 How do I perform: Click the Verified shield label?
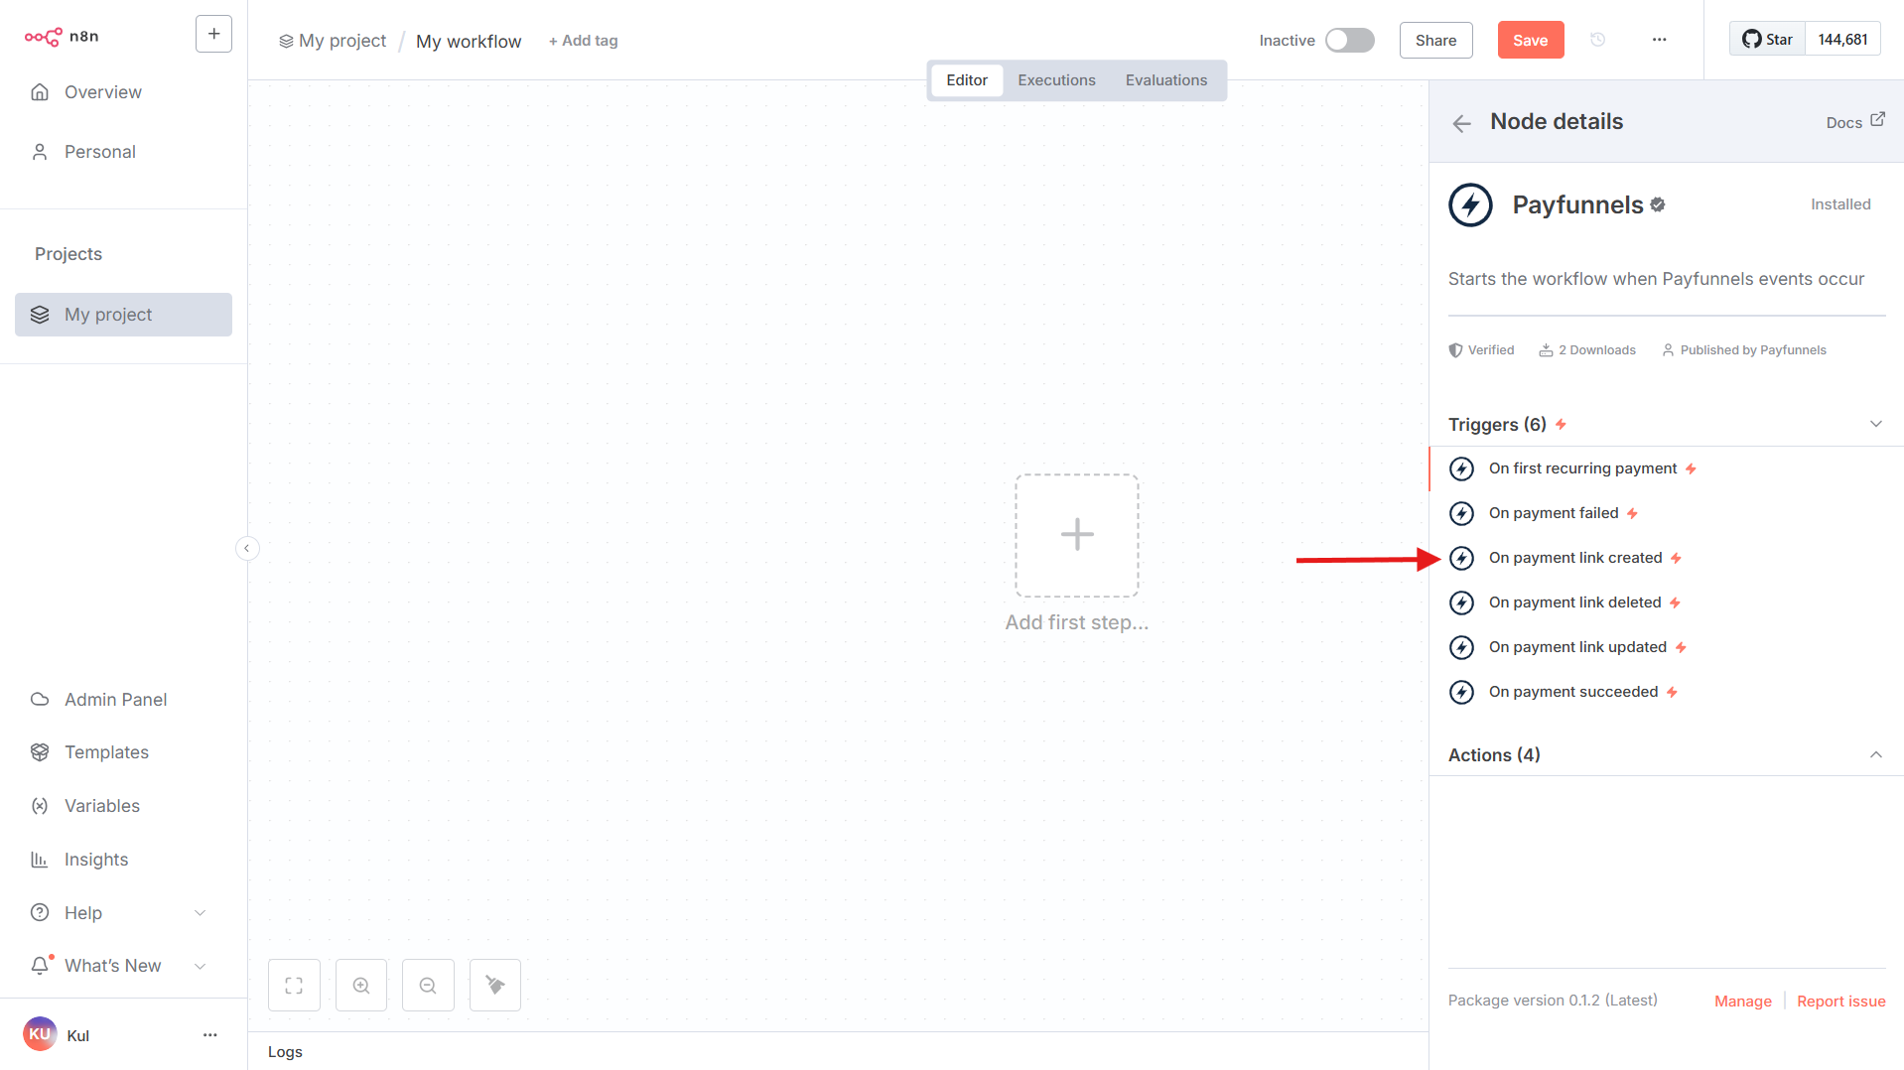[x=1481, y=350]
